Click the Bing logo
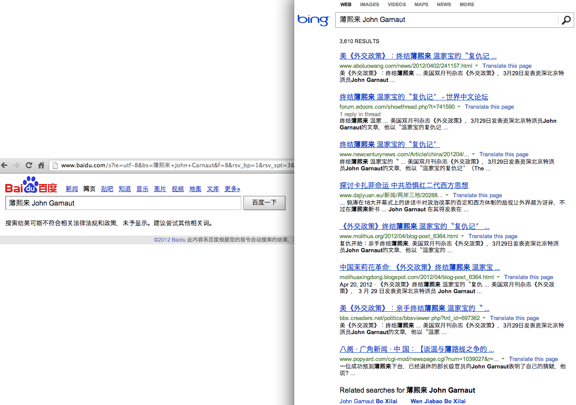This screenshot has width=576, height=405. tap(313, 20)
